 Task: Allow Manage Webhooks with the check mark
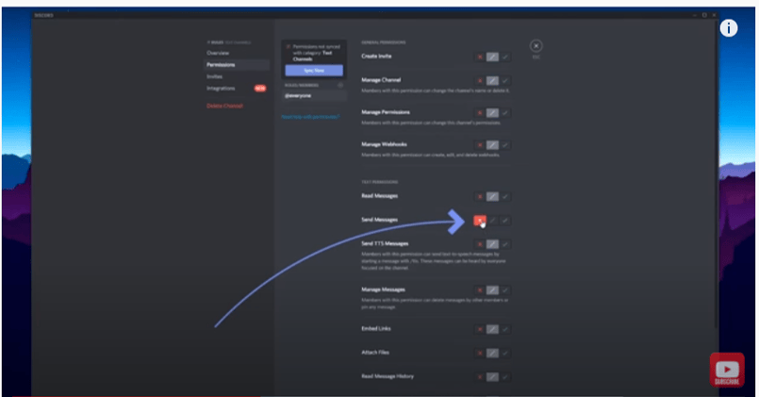(x=504, y=145)
